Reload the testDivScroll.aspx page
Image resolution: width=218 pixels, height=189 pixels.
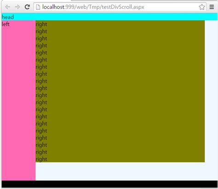point(27,7)
